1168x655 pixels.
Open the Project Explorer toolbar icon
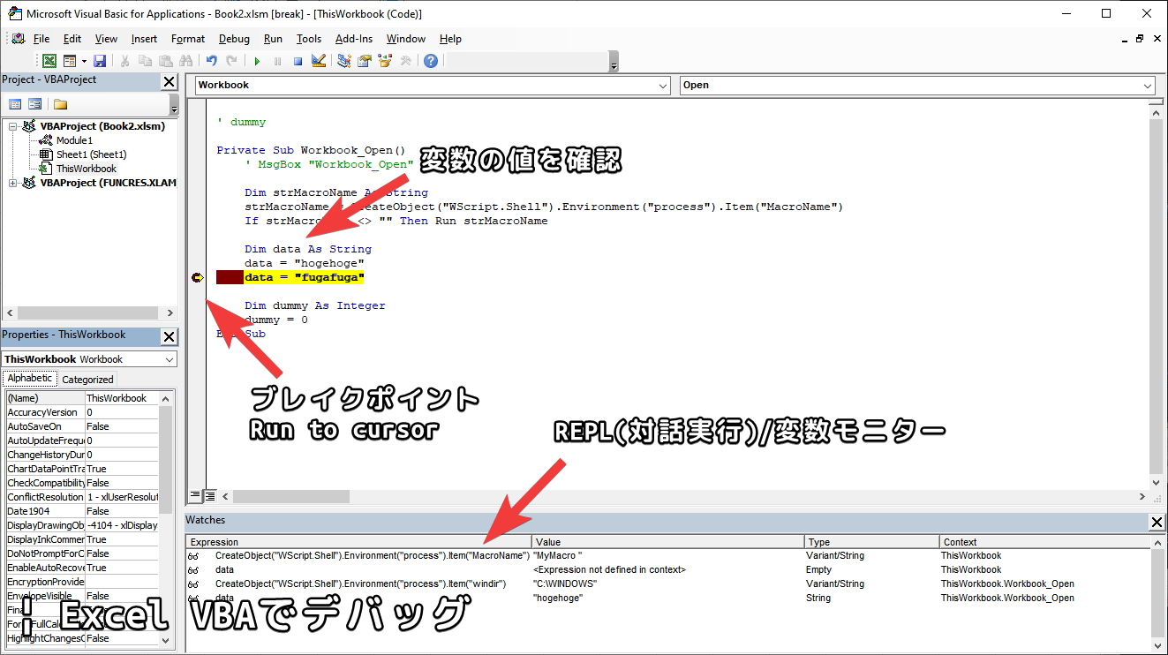pyautogui.click(x=344, y=61)
